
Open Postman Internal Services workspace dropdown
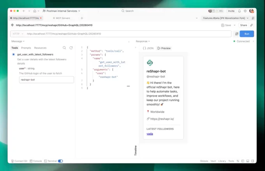(x=61, y=11)
